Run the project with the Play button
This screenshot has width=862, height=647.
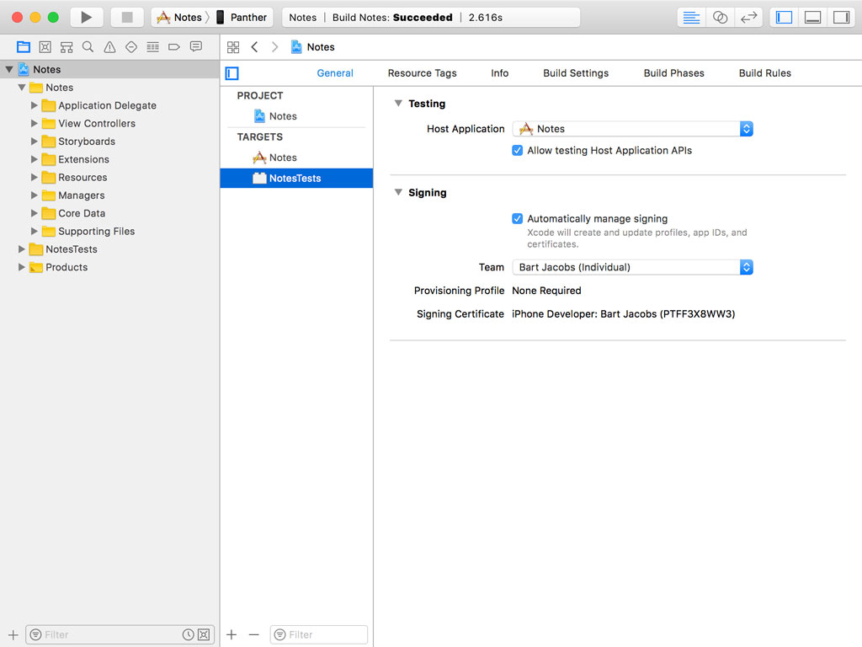[87, 17]
